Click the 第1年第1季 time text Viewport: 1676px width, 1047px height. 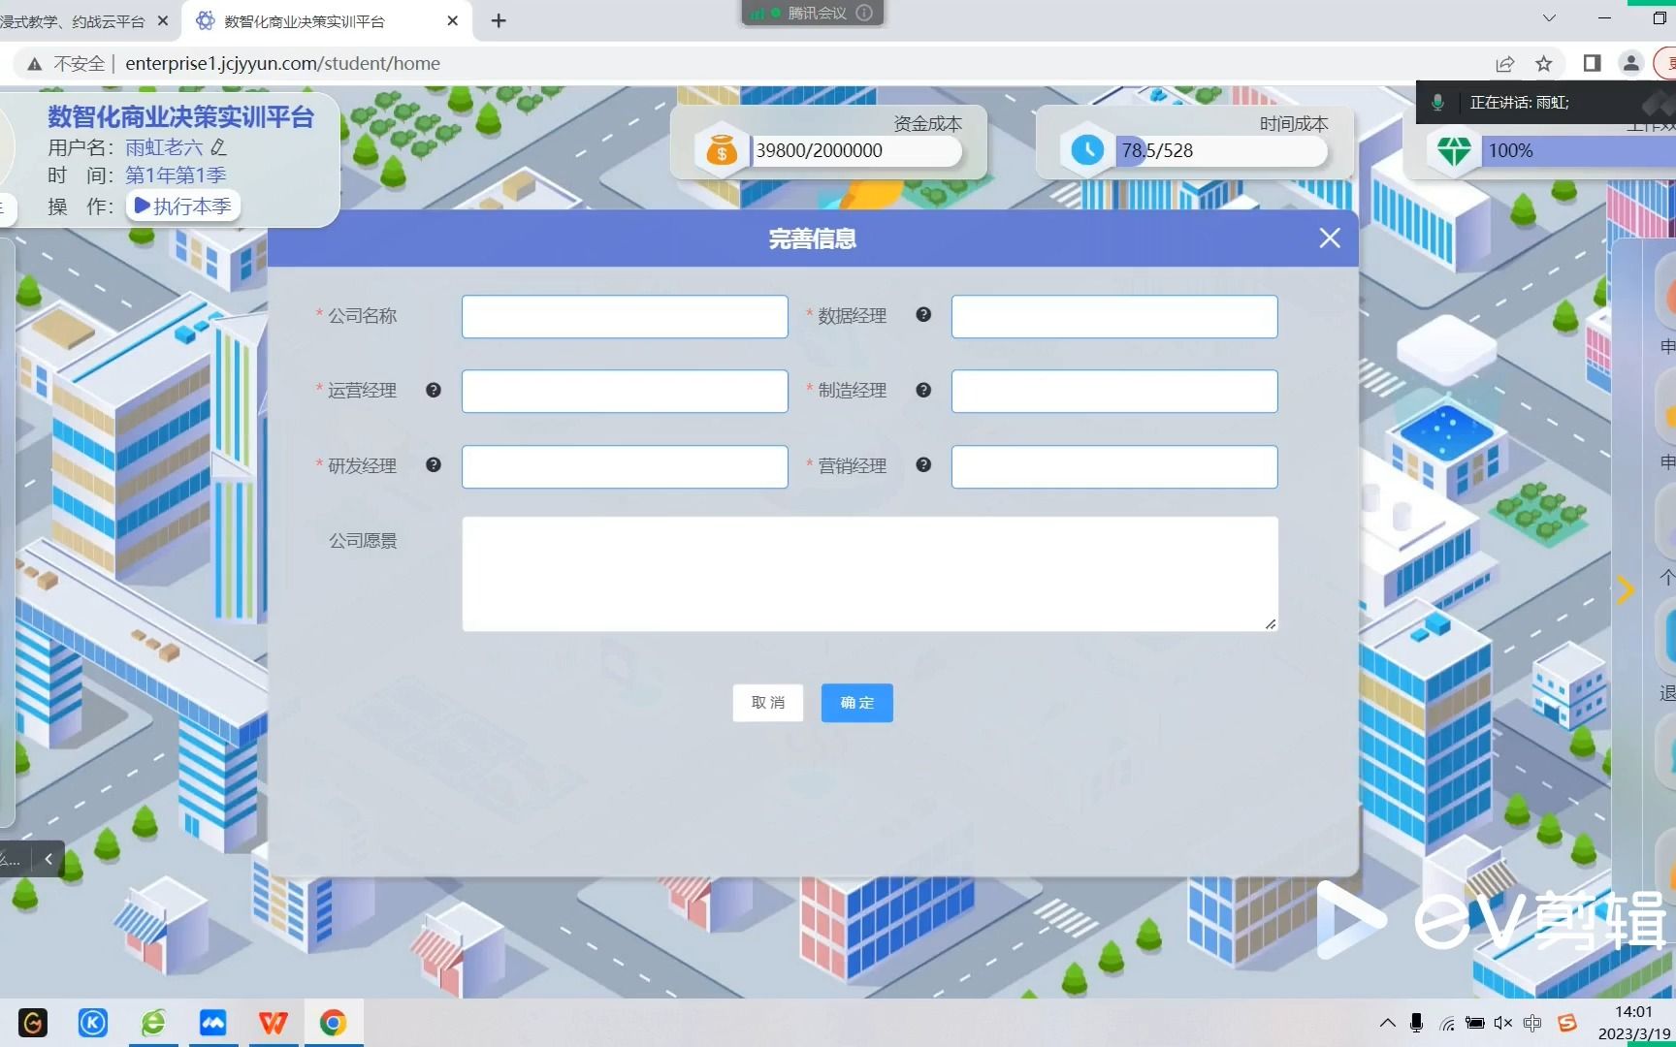tap(176, 175)
